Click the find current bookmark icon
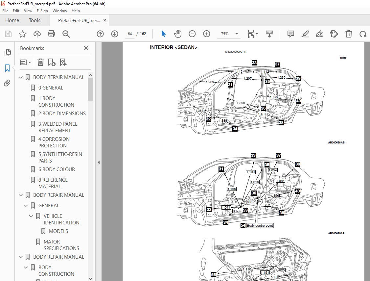Viewport: 370px width, 281px height. (63, 63)
